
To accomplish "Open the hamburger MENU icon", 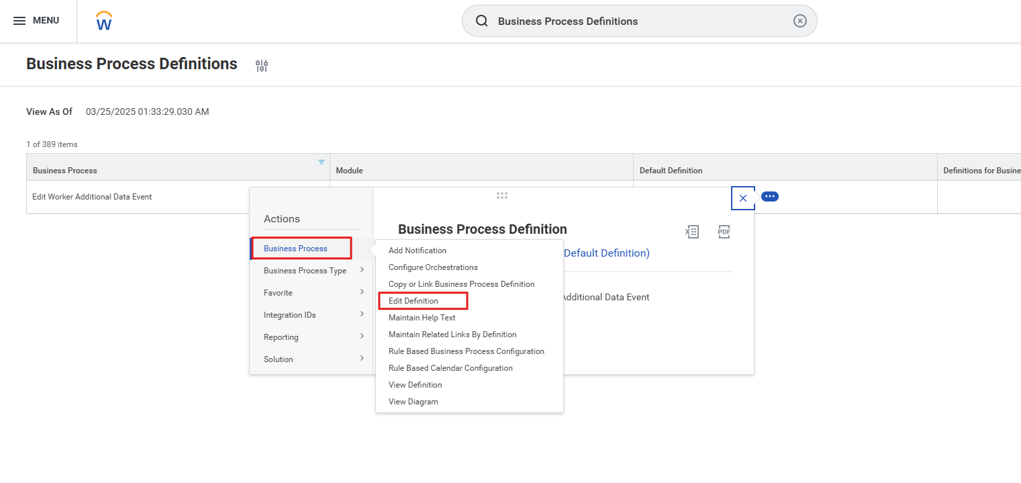I will coord(19,21).
